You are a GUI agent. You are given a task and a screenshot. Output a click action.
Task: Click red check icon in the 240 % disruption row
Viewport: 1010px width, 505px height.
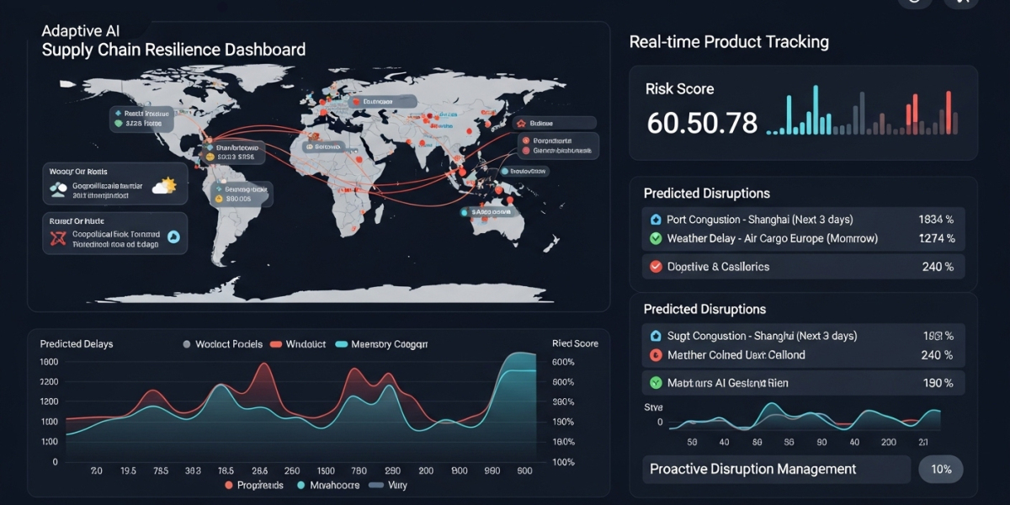(x=656, y=267)
